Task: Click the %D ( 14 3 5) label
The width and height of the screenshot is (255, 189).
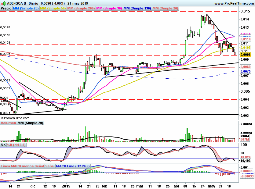Action: pyautogui.click(x=16, y=145)
